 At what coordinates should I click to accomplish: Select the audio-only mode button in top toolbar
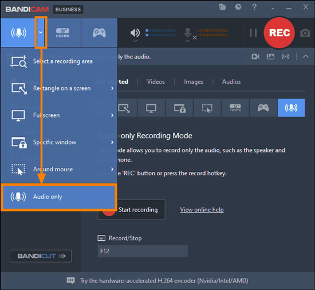[x=18, y=33]
